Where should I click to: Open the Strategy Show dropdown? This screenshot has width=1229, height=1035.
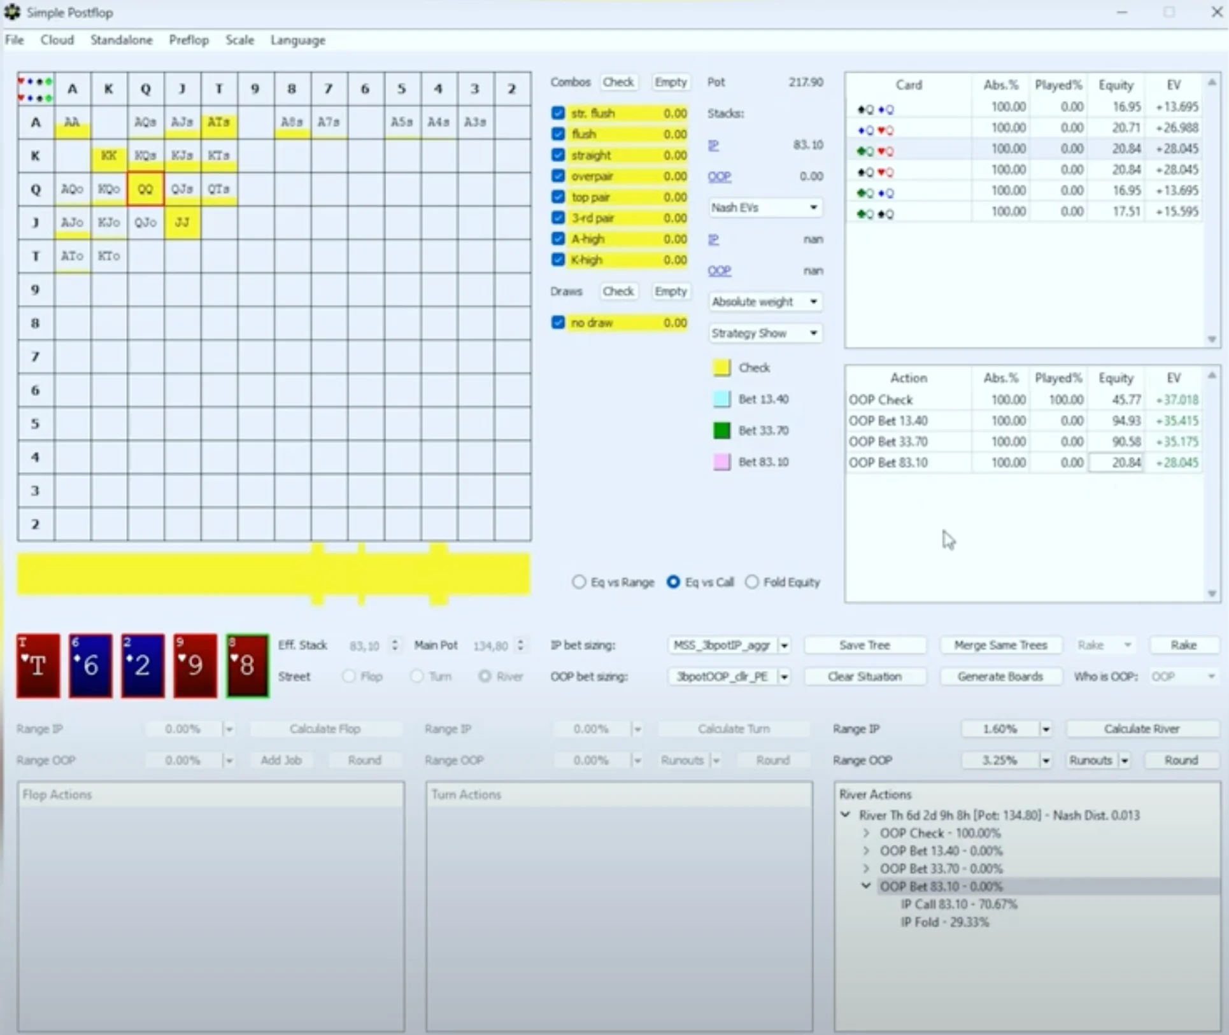click(x=764, y=333)
